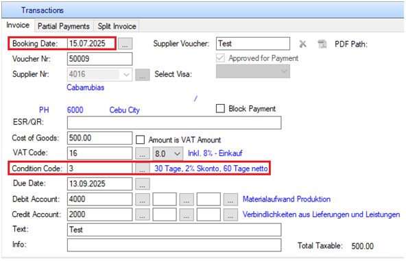Open lookup next to Credit Account 2000

click(143, 214)
